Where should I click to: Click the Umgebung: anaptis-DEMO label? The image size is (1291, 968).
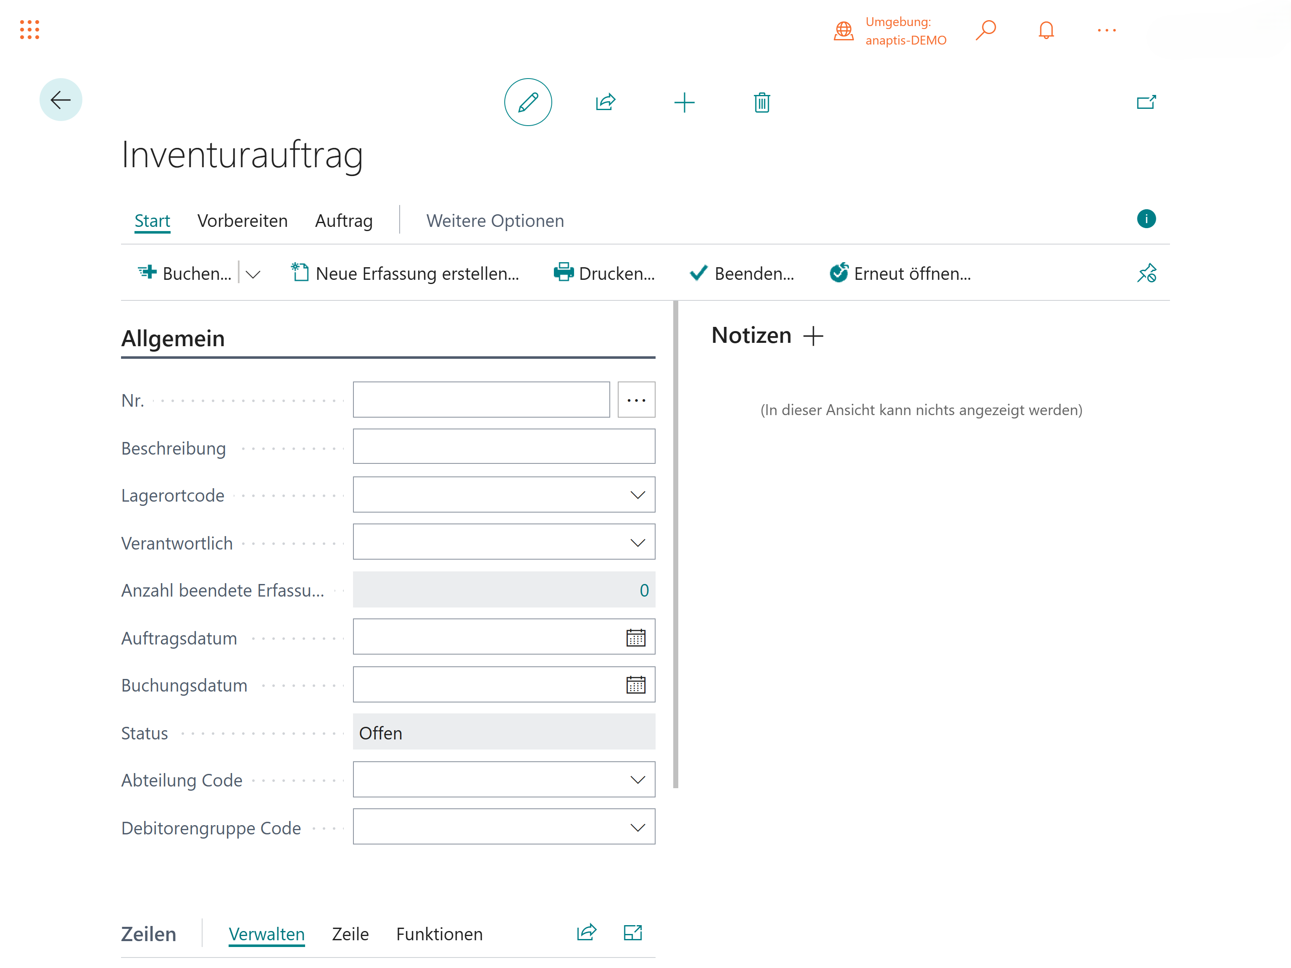click(x=906, y=31)
